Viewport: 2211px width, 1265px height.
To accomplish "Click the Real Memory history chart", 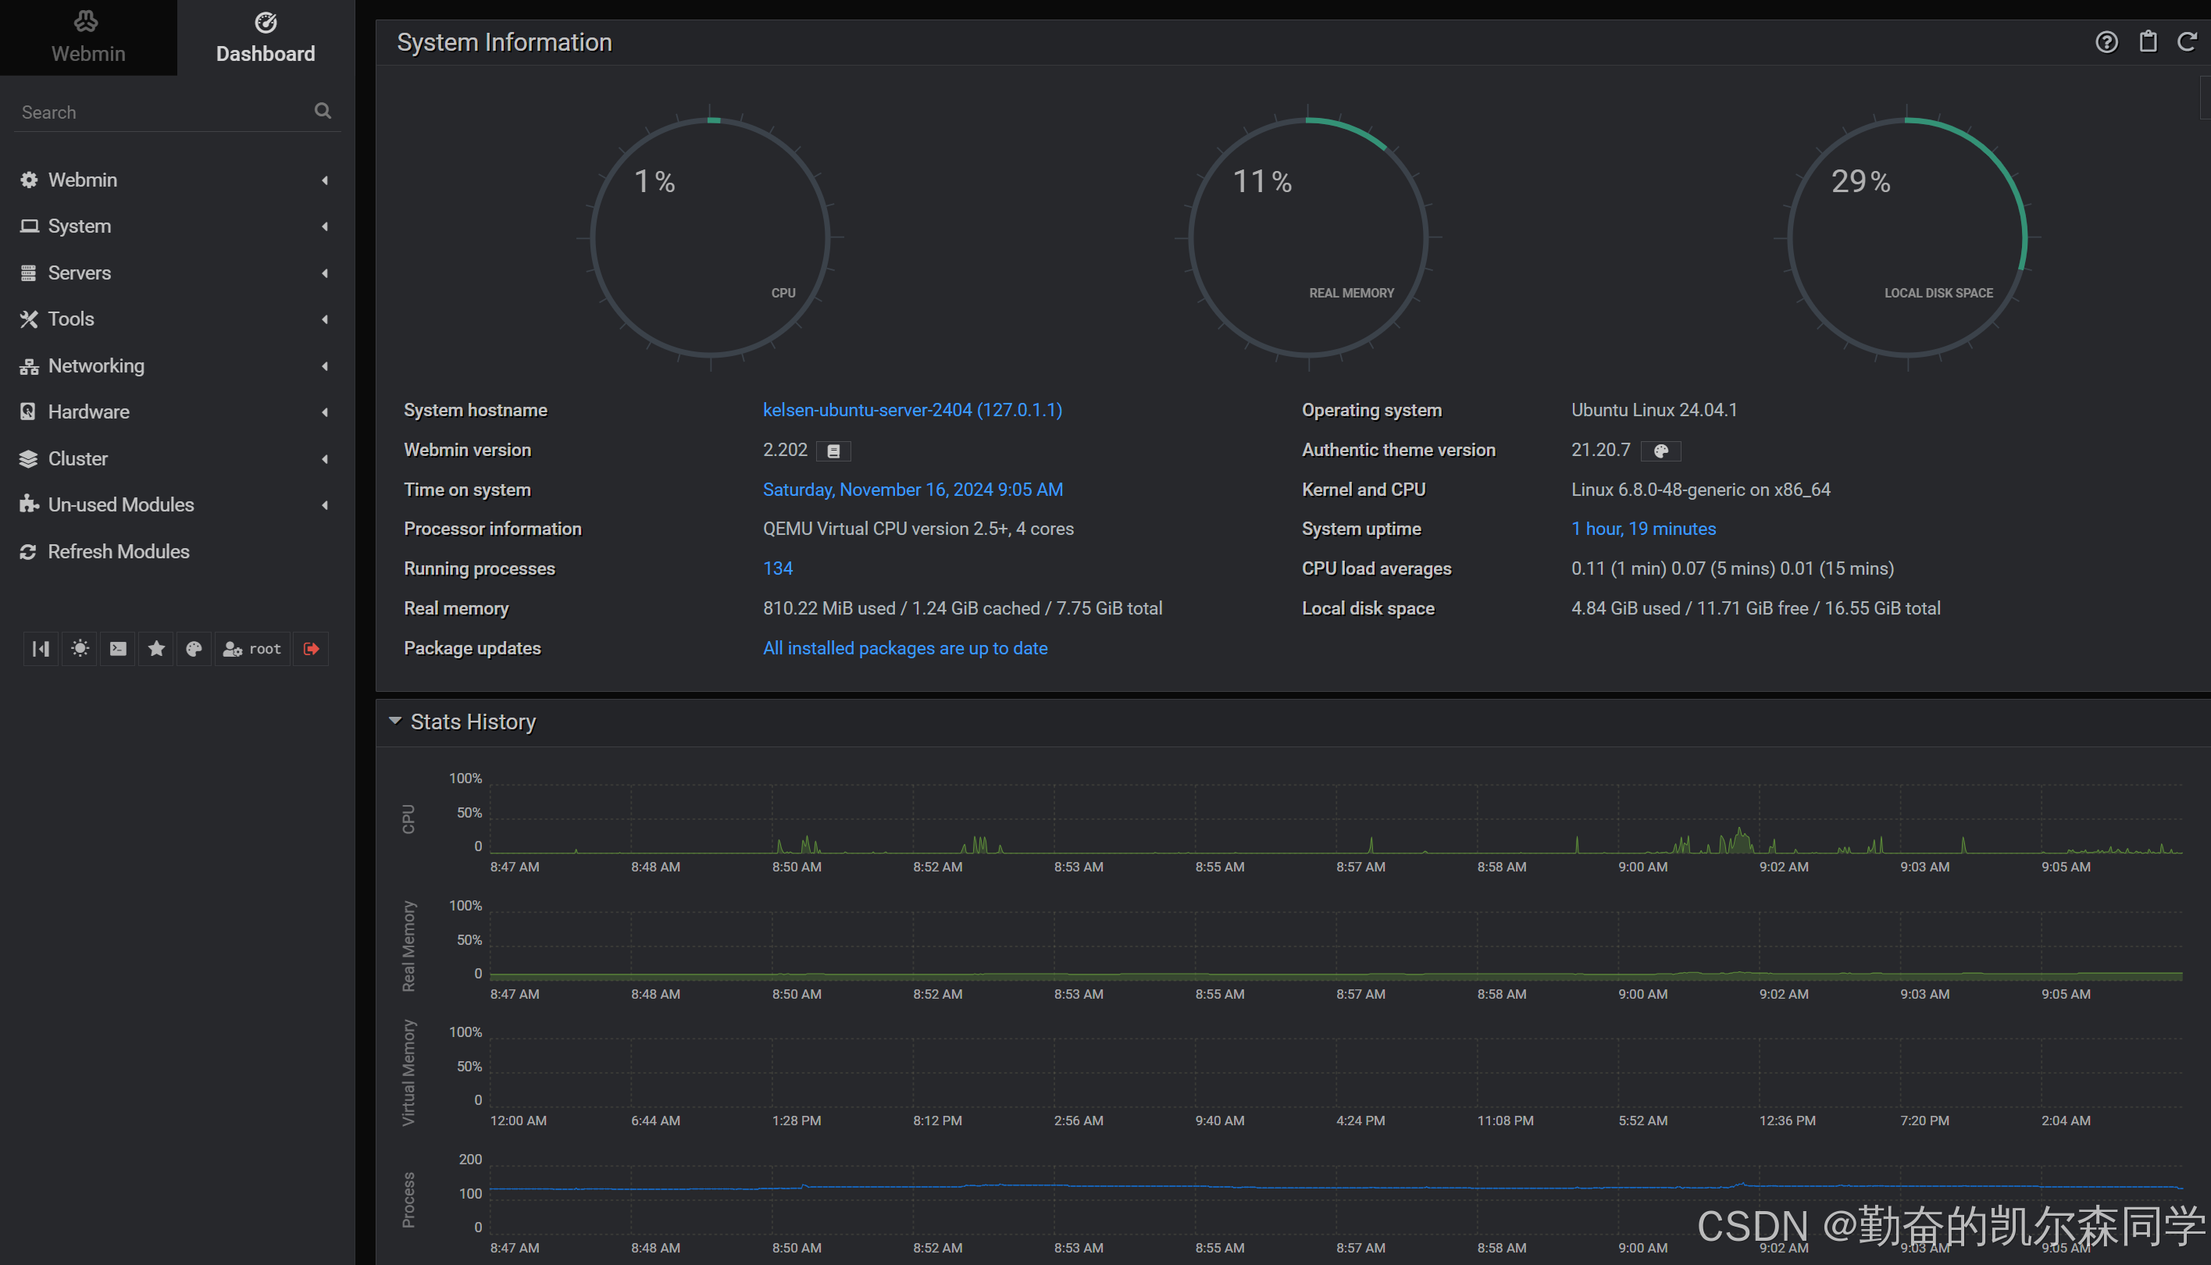I will pos(1336,946).
